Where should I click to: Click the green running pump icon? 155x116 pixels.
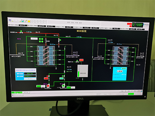pyautogui.click(x=63, y=86)
